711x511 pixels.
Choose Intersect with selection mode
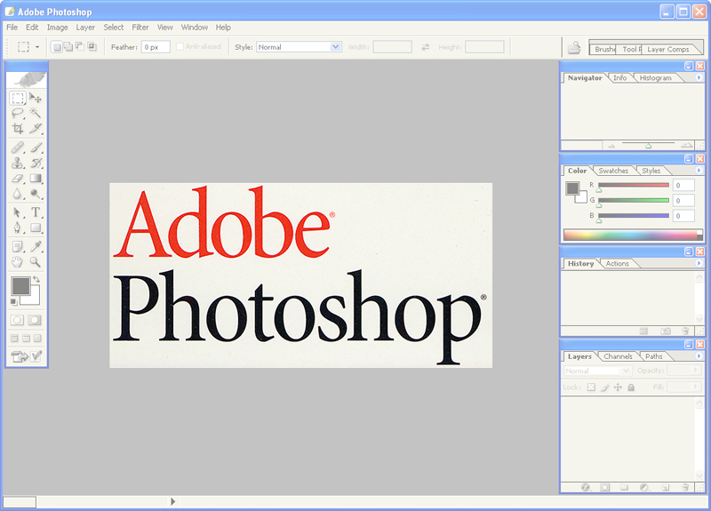pos(92,47)
